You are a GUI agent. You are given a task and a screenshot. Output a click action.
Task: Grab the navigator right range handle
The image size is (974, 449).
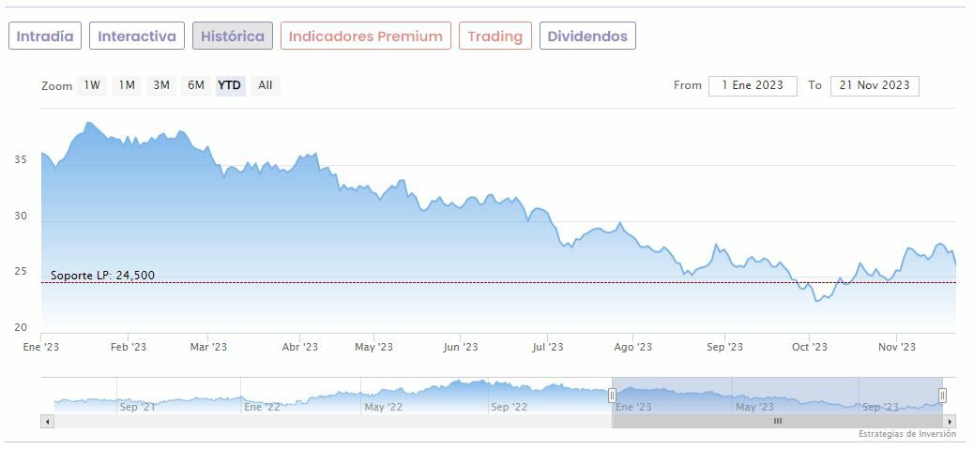(x=942, y=396)
